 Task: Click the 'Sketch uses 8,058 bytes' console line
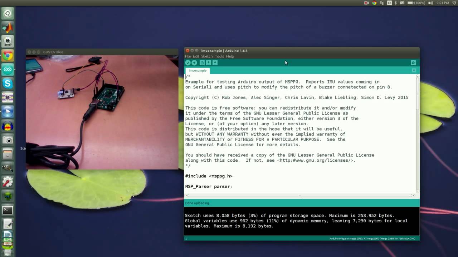tap(289, 216)
